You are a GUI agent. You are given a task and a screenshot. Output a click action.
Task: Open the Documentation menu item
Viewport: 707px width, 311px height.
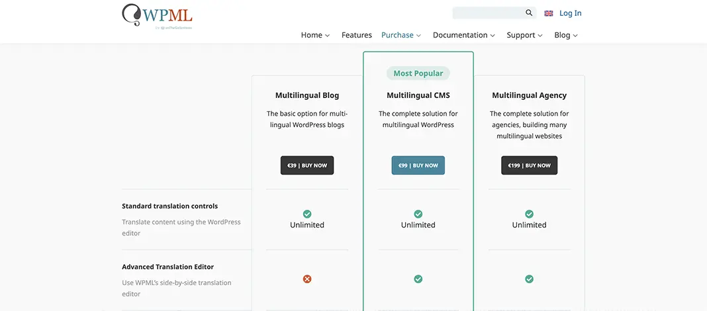click(x=460, y=35)
